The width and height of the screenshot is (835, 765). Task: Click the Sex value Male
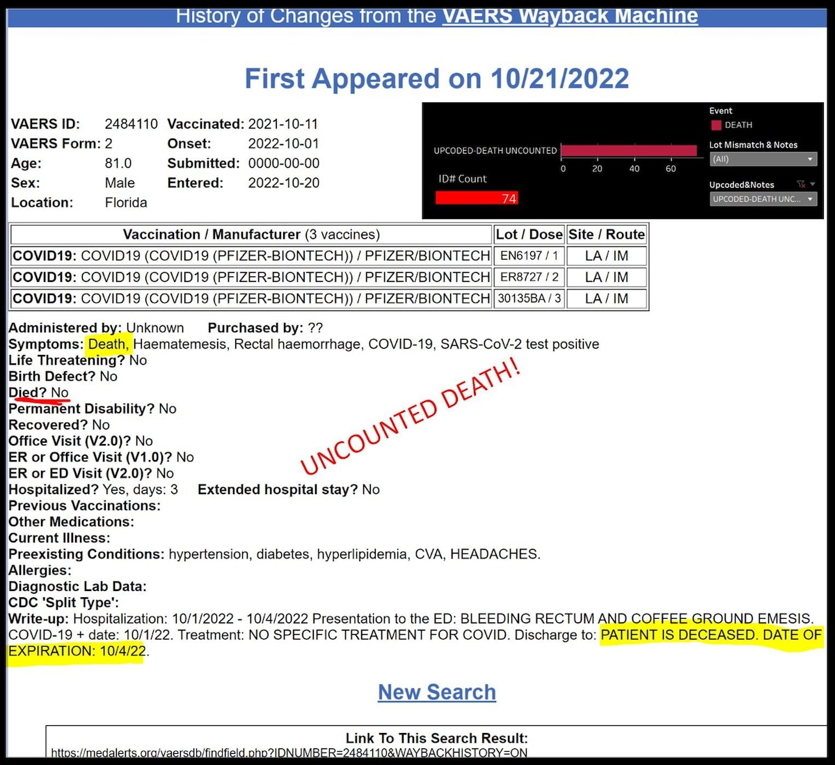click(x=120, y=183)
